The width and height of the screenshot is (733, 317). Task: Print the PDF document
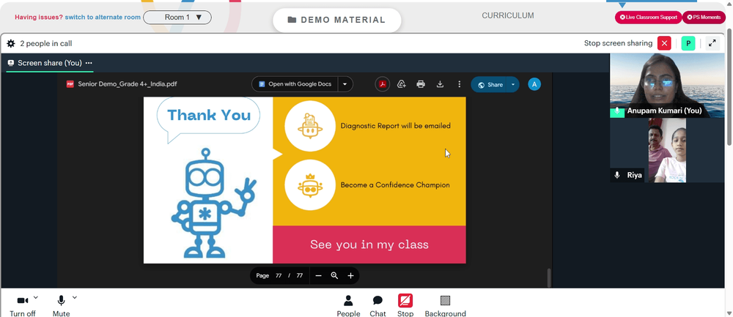(x=421, y=84)
